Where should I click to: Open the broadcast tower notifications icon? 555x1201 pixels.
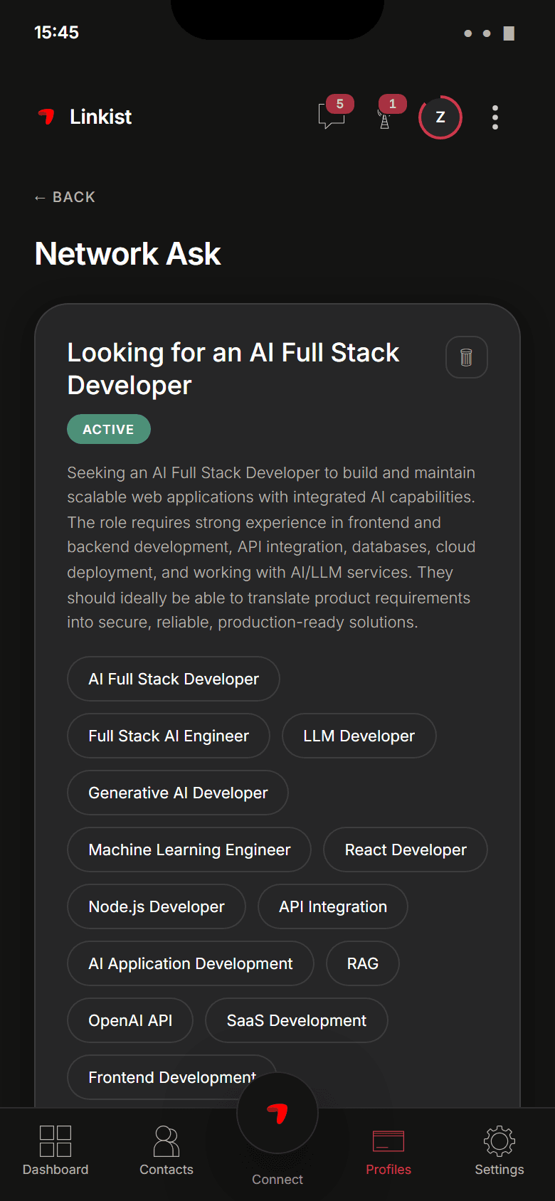pyautogui.click(x=385, y=118)
